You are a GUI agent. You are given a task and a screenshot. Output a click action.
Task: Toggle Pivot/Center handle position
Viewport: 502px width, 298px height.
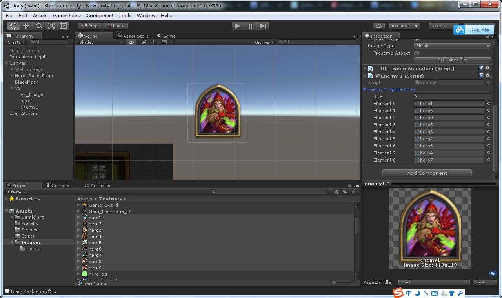click(91, 26)
